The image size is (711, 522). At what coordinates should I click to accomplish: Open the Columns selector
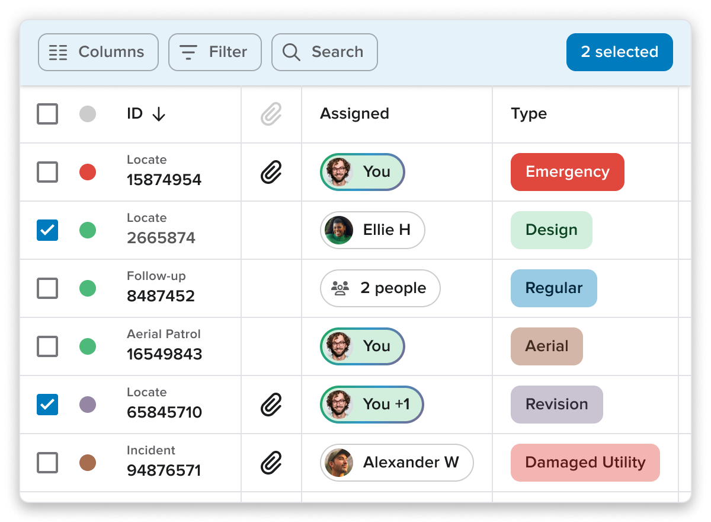click(x=98, y=52)
